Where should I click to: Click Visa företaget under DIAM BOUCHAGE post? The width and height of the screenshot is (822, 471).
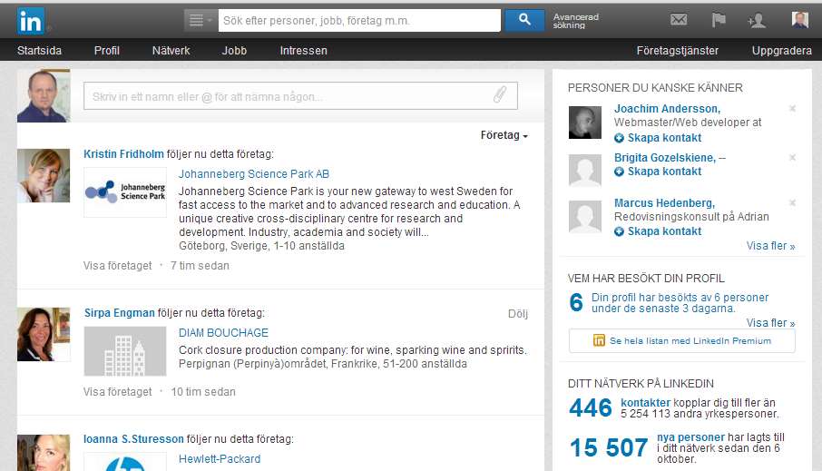117,392
